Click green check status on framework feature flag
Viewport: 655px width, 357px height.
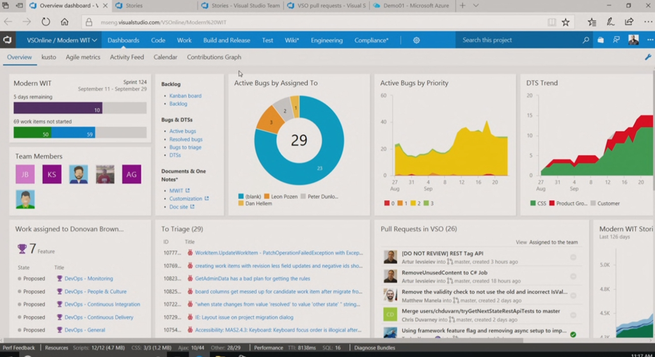click(573, 335)
